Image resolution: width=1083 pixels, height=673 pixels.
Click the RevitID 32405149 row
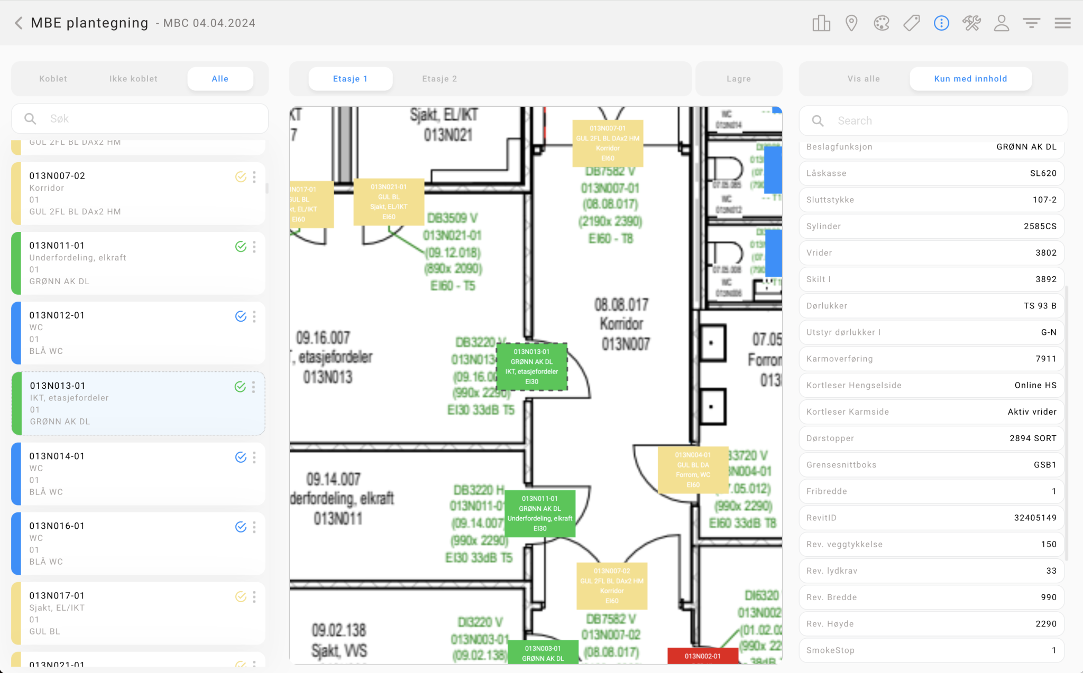pos(931,518)
